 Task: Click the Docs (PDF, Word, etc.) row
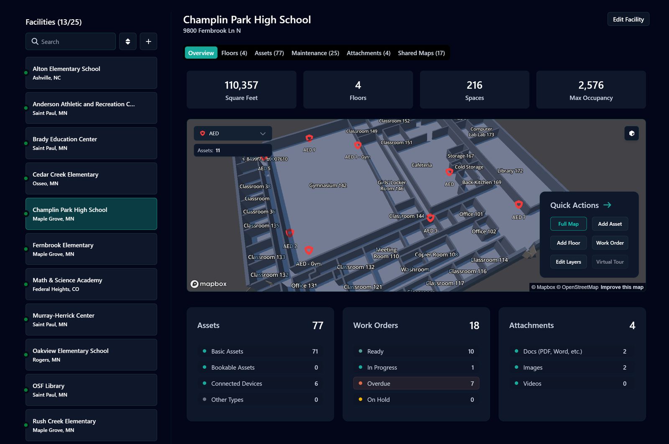point(572,351)
